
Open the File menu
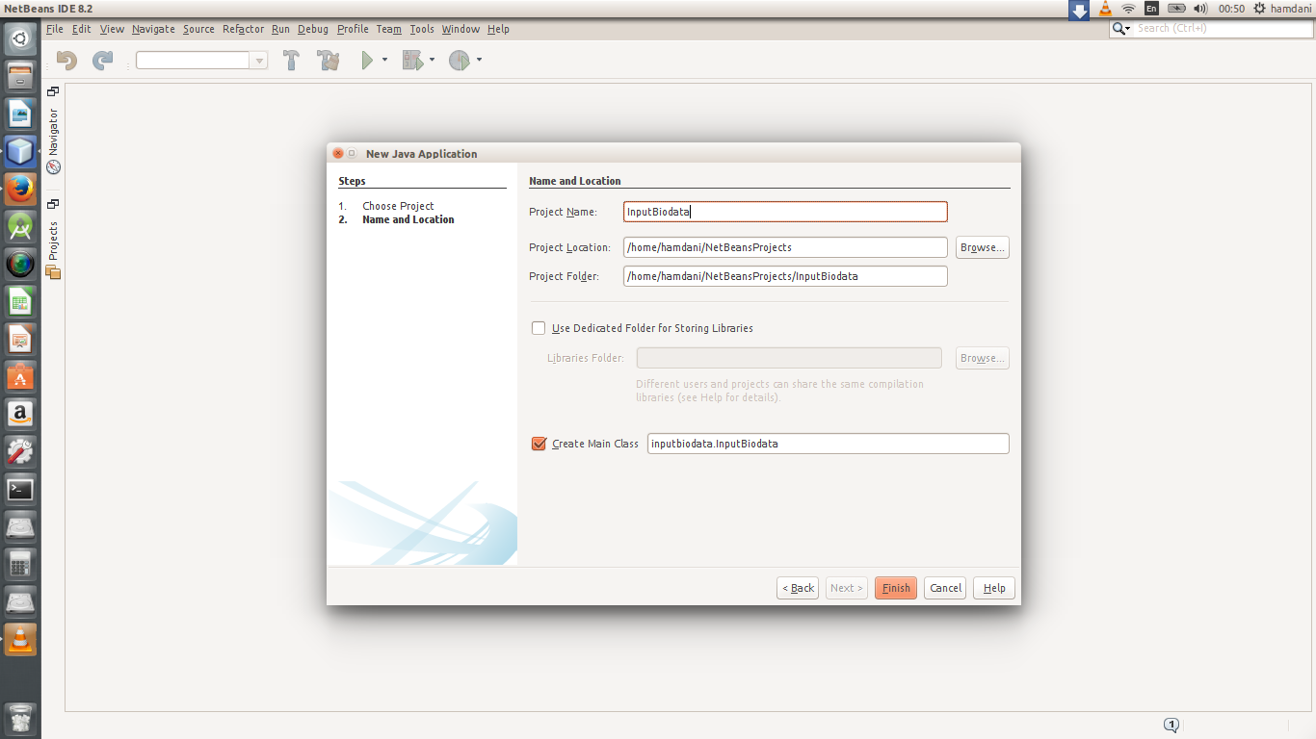click(55, 29)
